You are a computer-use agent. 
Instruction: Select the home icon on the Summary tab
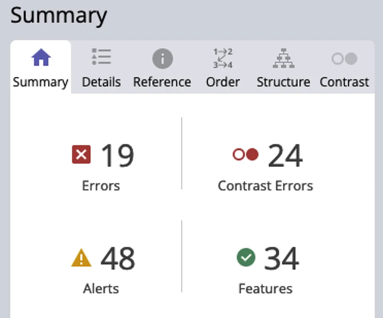40,57
